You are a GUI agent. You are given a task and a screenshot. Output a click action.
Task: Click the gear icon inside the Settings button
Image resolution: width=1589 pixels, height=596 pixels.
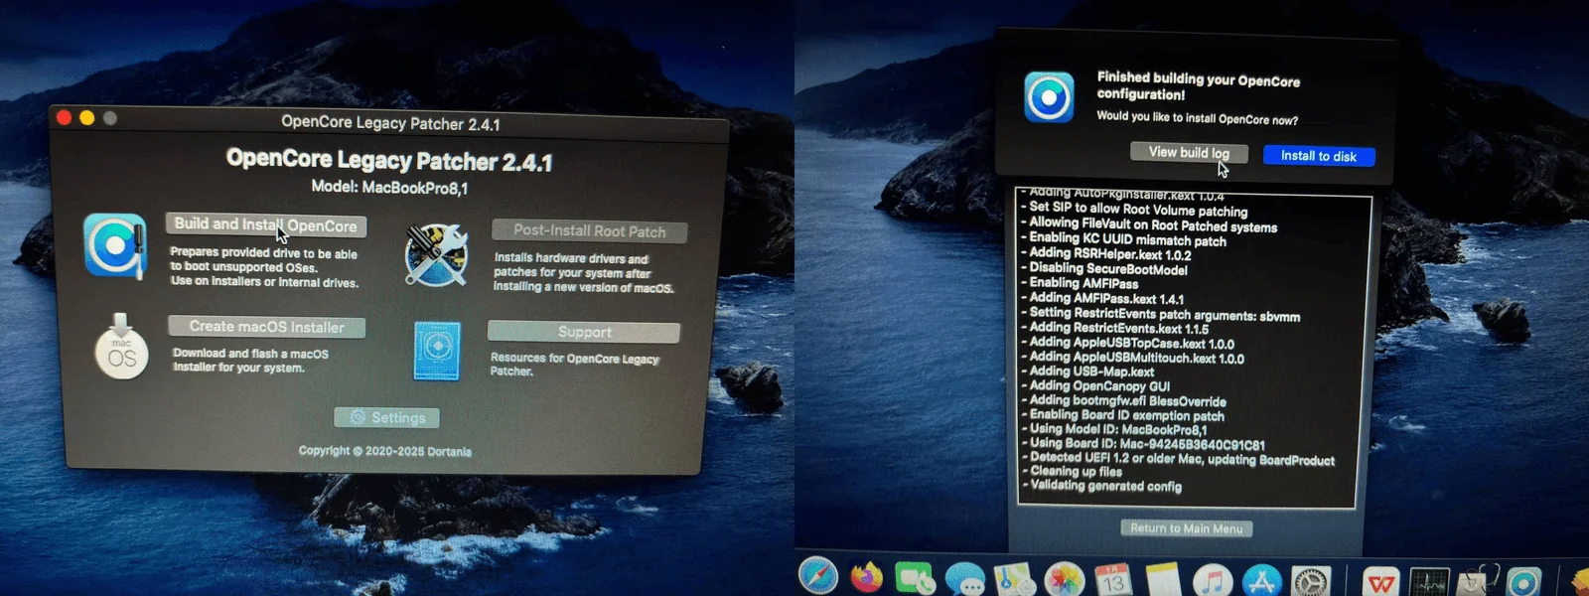pos(358,417)
